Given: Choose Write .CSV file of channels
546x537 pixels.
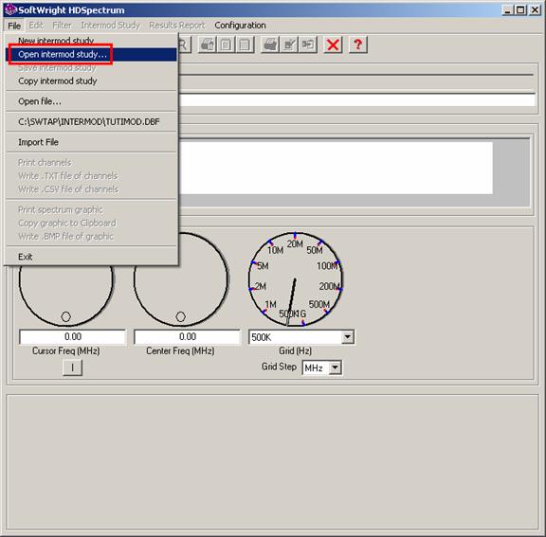Looking at the screenshot, I should pos(91,189).
